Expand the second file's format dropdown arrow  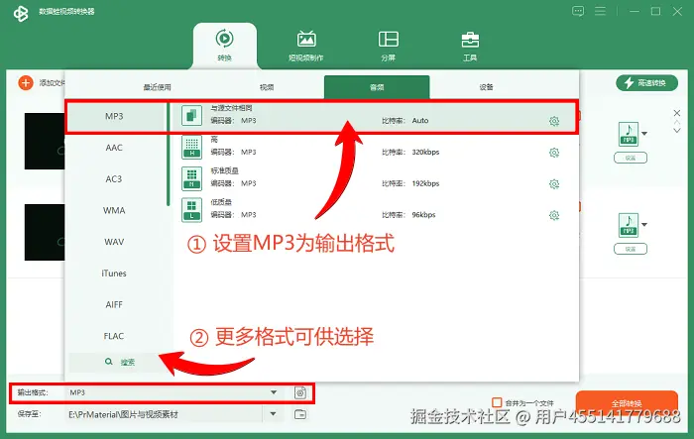[x=644, y=224]
